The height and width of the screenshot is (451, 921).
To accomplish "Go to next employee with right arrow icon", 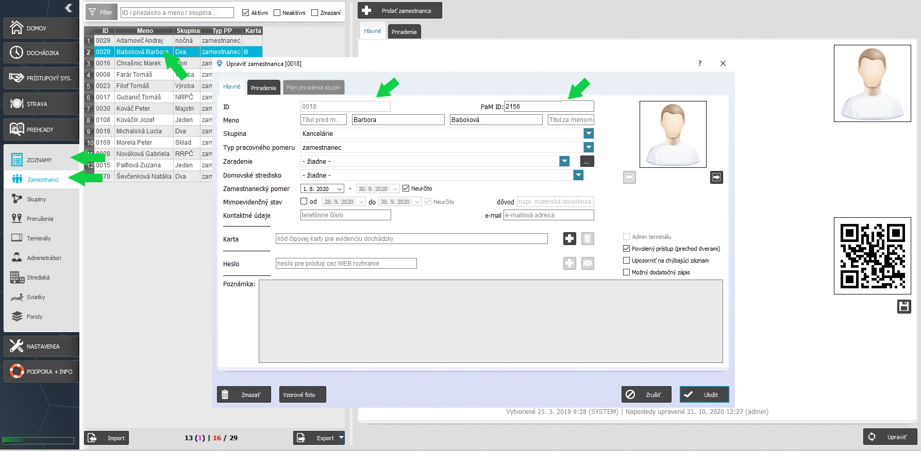I will pyautogui.click(x=716, y=177).
